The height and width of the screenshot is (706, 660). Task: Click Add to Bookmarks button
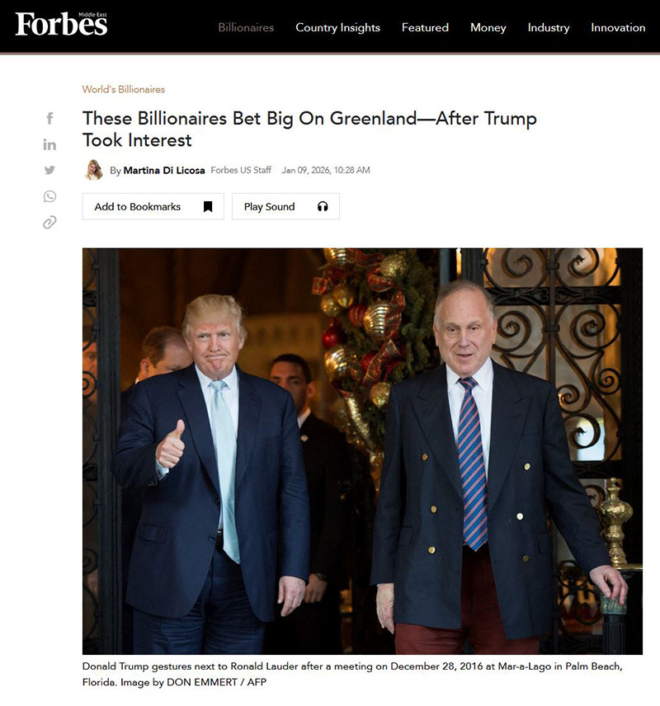pos(153,207)
